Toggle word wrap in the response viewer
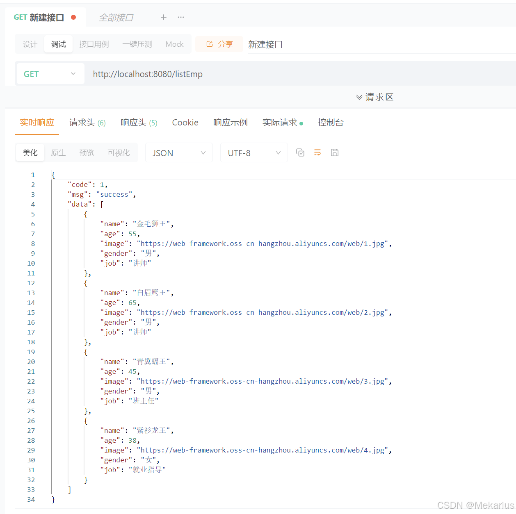This screenshot has height=514, width=516. click(317, 152)
